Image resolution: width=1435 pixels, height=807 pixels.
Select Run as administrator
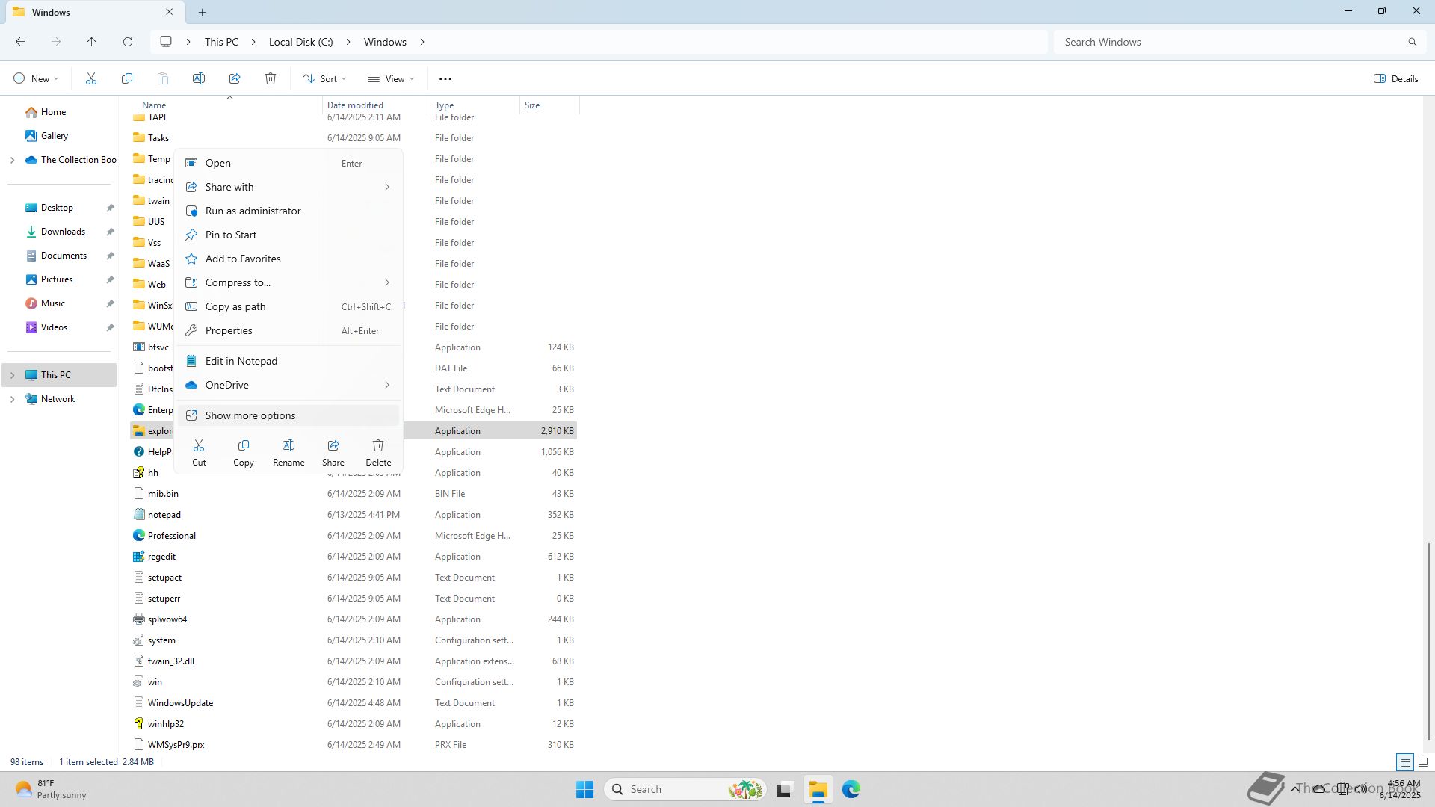(253, 211)
